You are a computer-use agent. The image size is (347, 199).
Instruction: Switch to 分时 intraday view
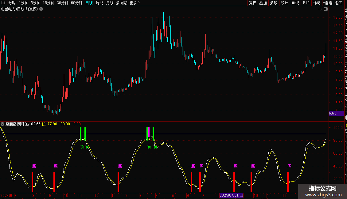point(12,3)
